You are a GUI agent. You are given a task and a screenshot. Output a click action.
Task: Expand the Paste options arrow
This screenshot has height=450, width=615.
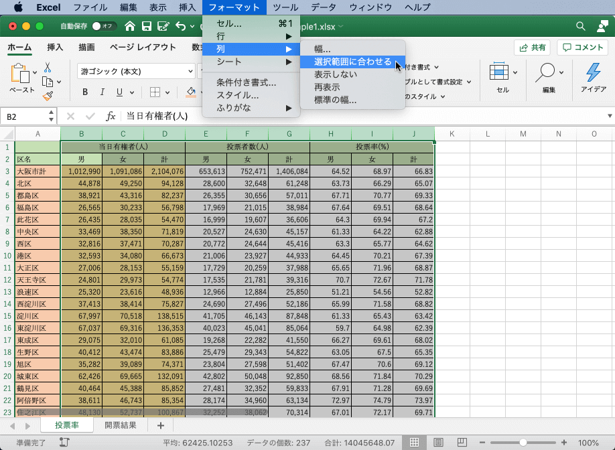pyautogui.click(x=35, y=72)
